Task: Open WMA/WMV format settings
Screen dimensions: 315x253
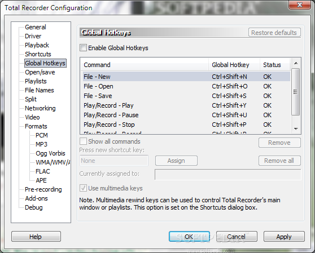Action: click(x=53, y=162)
